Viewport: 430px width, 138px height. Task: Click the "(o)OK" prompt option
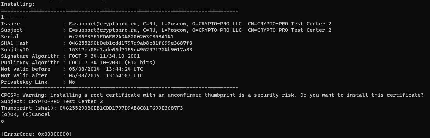9,114
